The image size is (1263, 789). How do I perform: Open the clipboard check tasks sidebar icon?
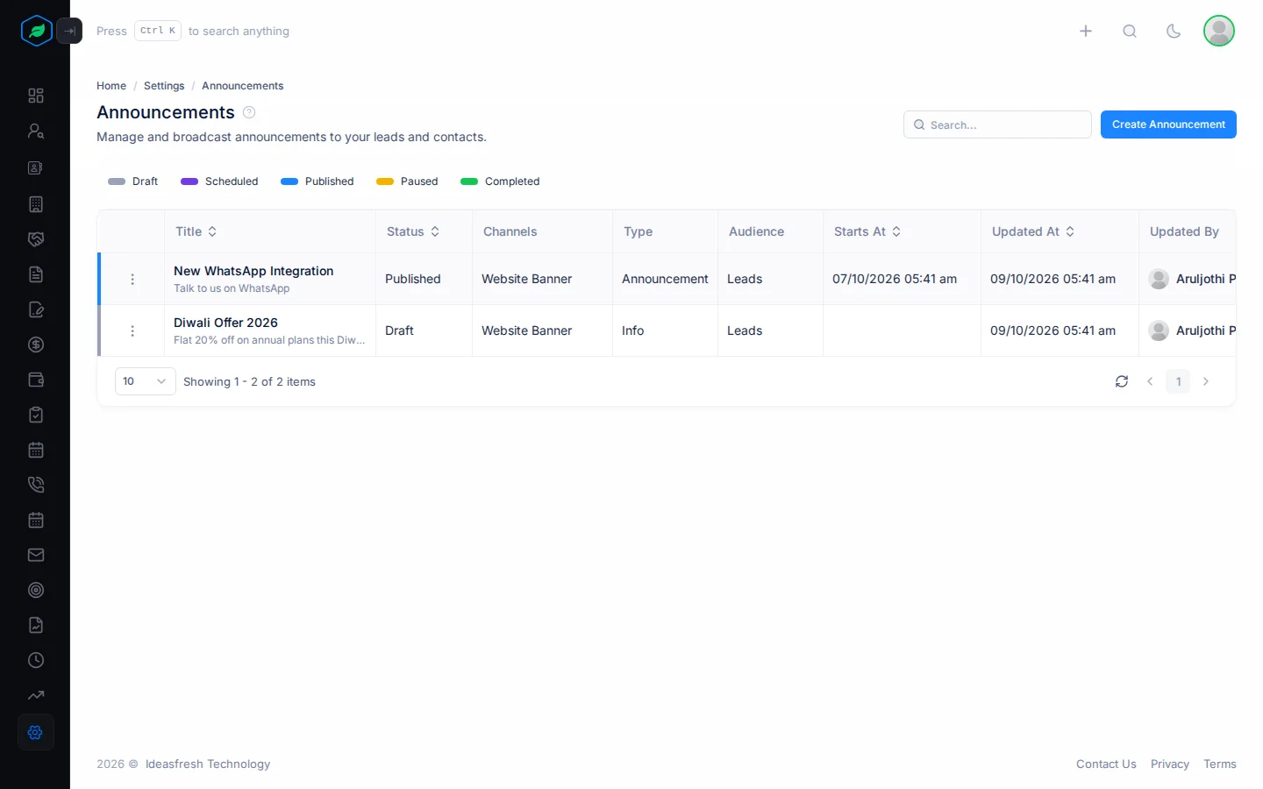coord(36,415)
